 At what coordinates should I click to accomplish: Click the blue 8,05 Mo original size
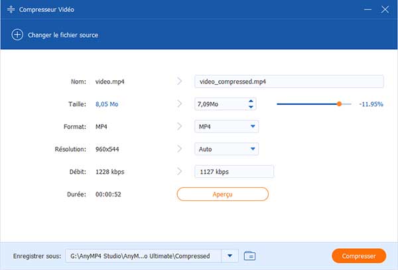pyautogui.click(x=111, y=104)
